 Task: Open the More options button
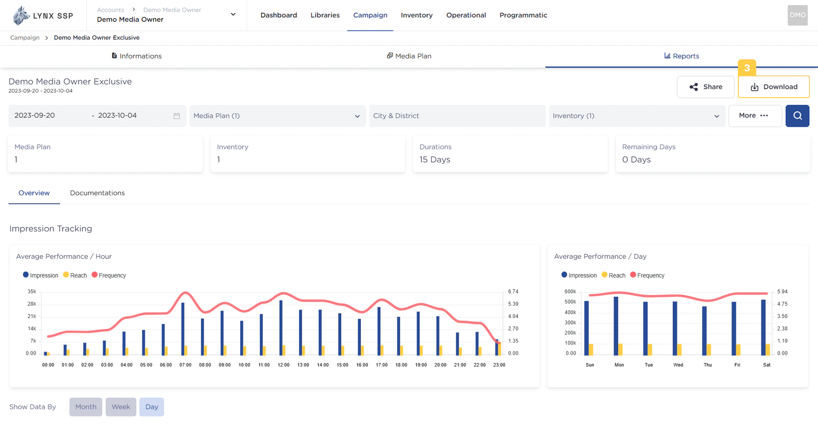click(x=755, y=116)
